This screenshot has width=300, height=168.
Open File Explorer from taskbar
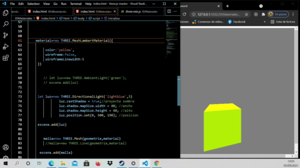pyautogui.click(x=63, y=163)
